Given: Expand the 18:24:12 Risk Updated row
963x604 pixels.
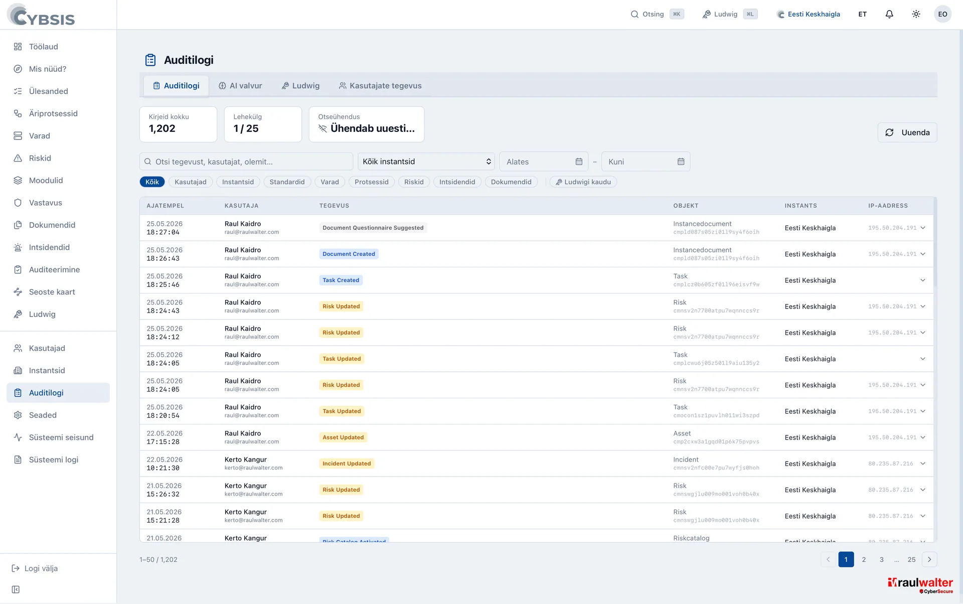Looking at the screenshot, I should [x=923, y=333].
